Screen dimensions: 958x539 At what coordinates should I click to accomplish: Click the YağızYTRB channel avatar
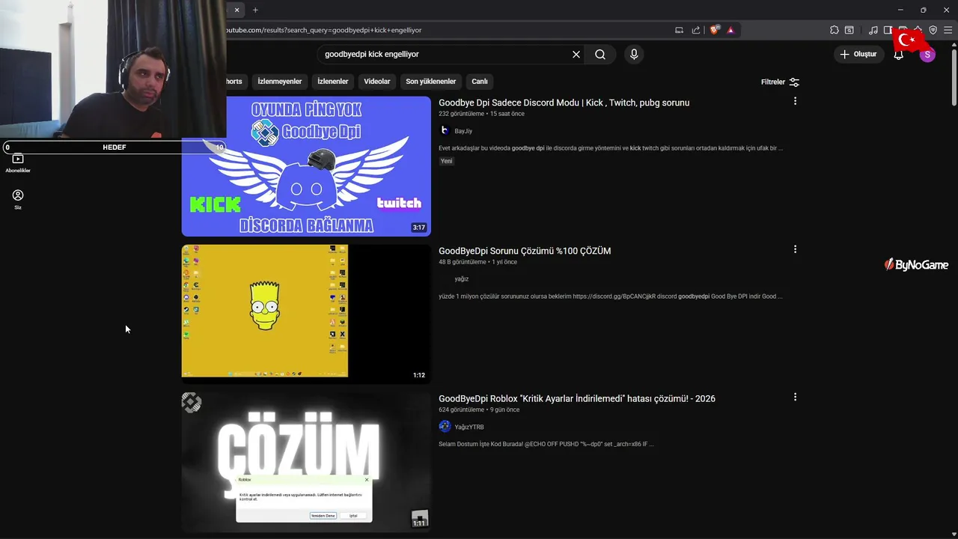pyautogui.click(x=445, y=427)
